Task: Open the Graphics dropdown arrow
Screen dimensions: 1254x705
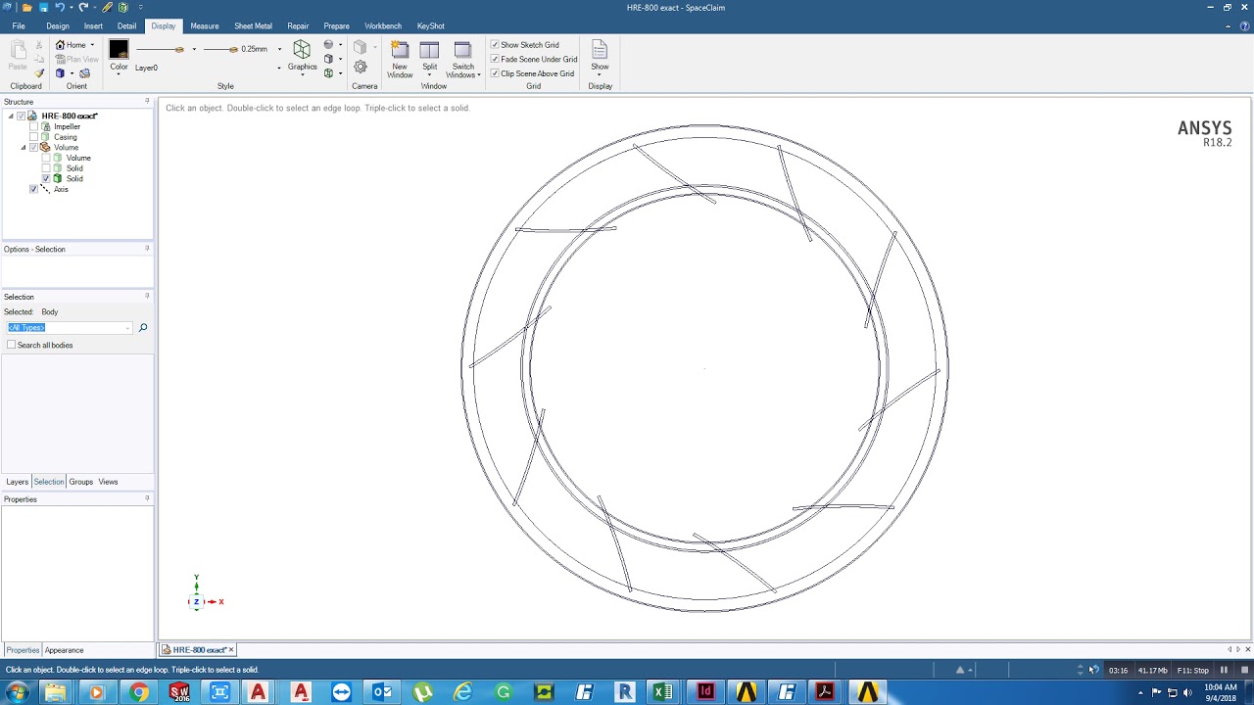Action: point(302,75)
